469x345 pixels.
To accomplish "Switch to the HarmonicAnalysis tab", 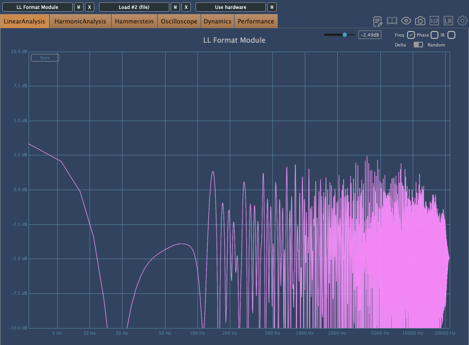I will click(x=80, y=21).
